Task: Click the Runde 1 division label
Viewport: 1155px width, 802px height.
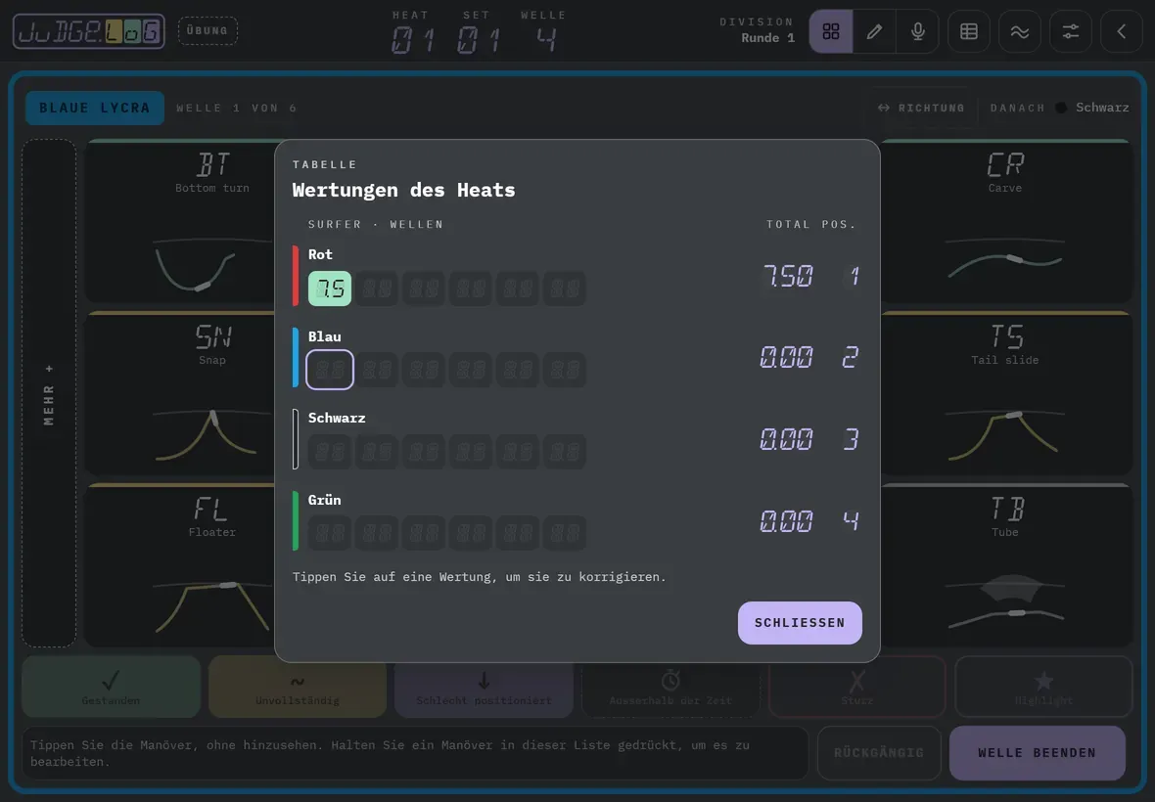Action: pos(767,38)
